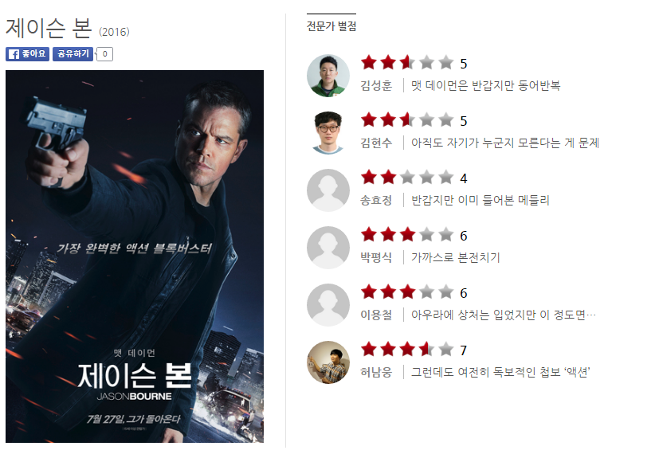Open reviewer 김성훈's profile photo
This screenshot has width=655, height=454.
328,76
